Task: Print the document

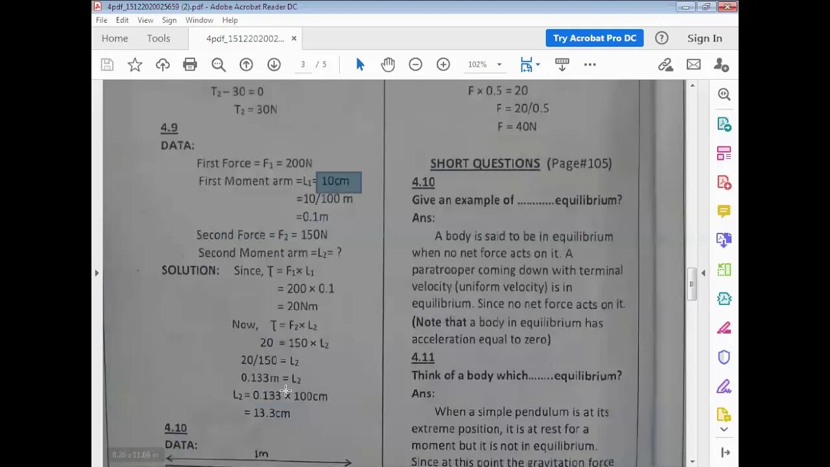Action: click(190, 64)
